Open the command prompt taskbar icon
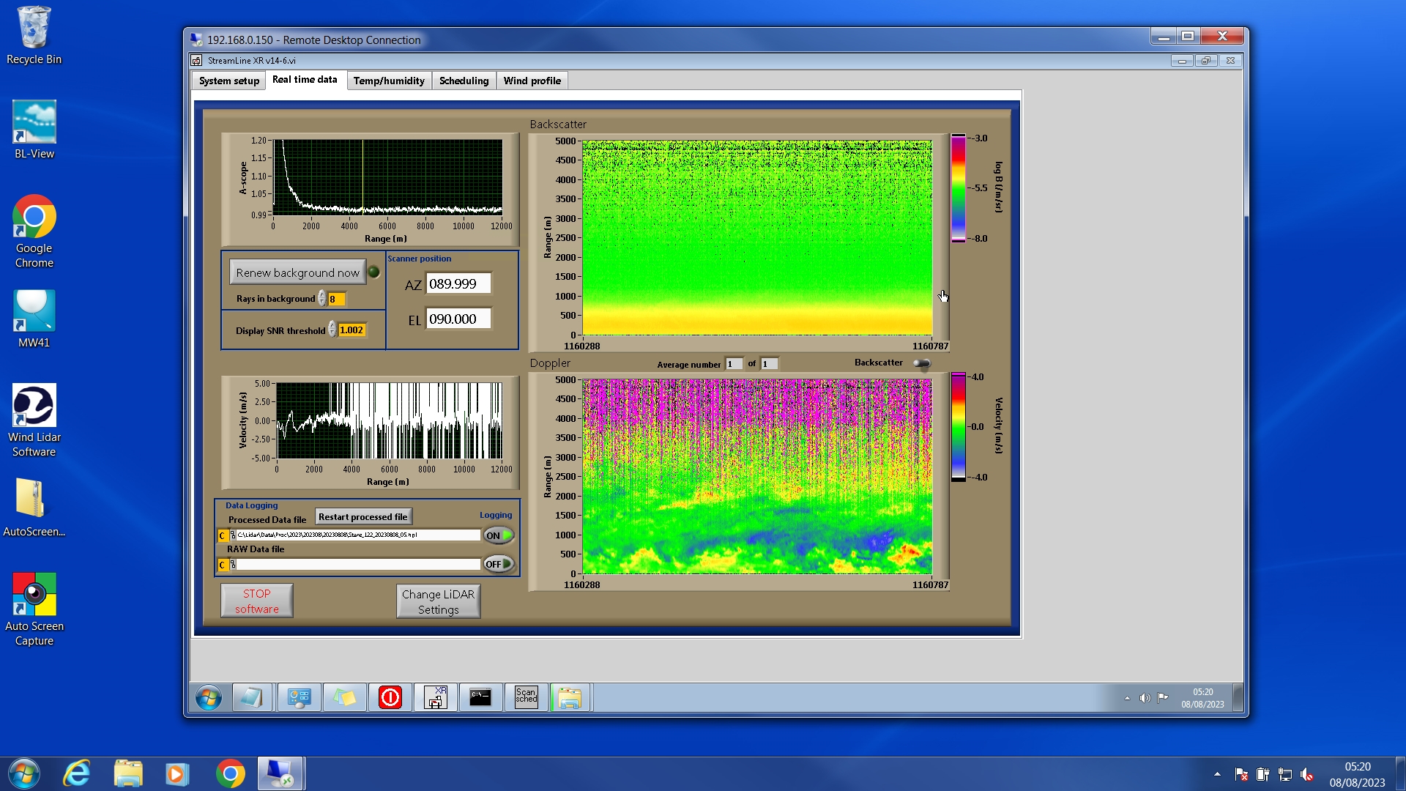This screenshot has width=1406, height=791. point(480,697)
